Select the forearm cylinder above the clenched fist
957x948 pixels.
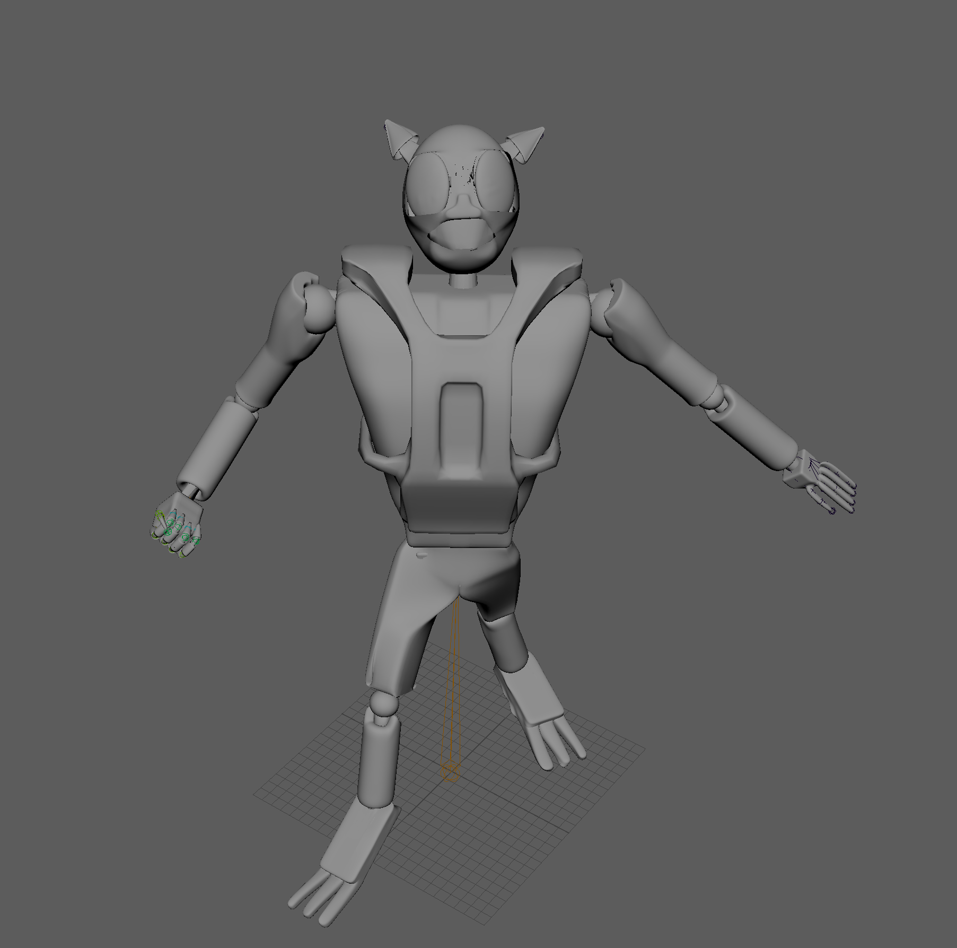[x=217, y=450]
